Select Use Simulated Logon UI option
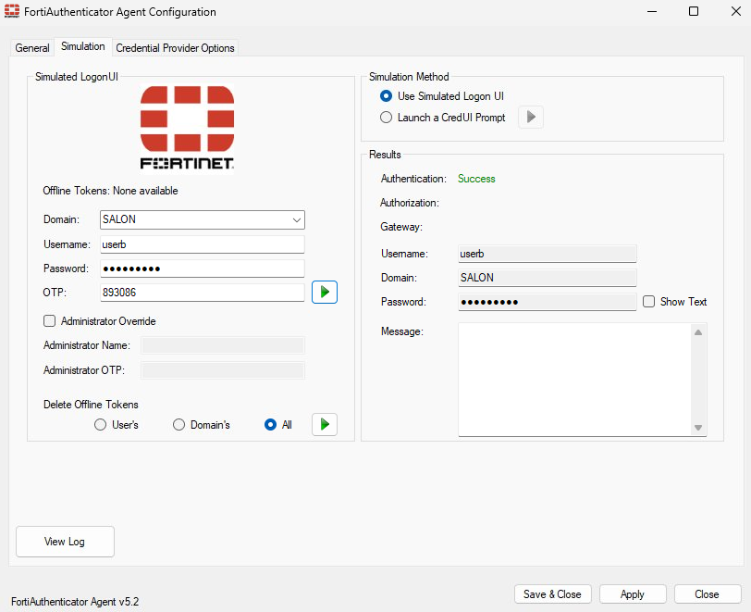Image resolution: width=751 pixels, height=612 pixels. (387, 96)
